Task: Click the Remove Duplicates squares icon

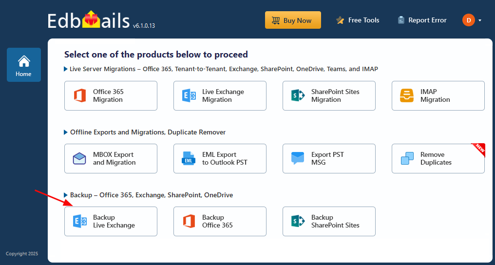Action: (x=407, y=158)
